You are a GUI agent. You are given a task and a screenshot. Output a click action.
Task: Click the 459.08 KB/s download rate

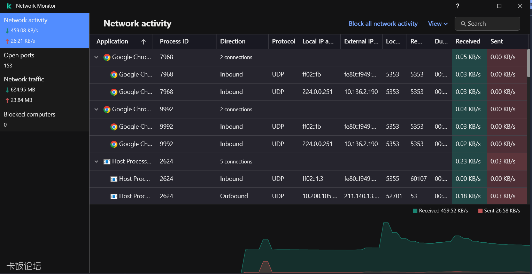tap(24, 31)
